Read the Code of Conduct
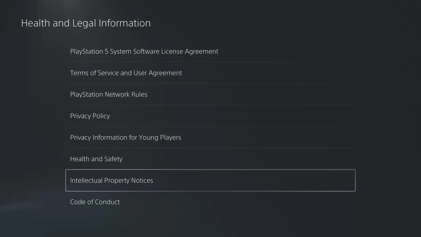 point(210,202)
